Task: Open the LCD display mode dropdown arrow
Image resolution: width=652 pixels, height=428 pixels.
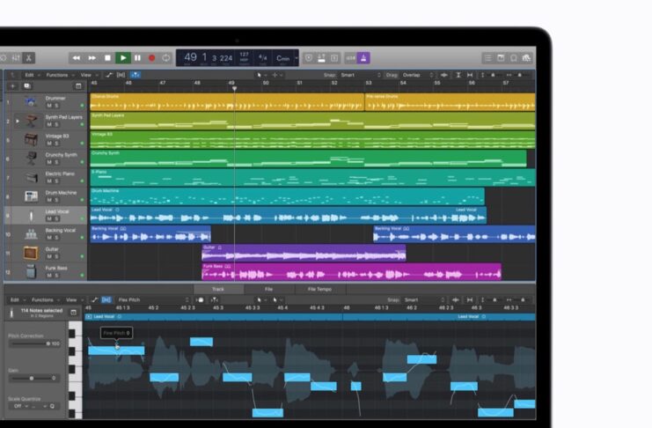Action: tap(296, 58)
